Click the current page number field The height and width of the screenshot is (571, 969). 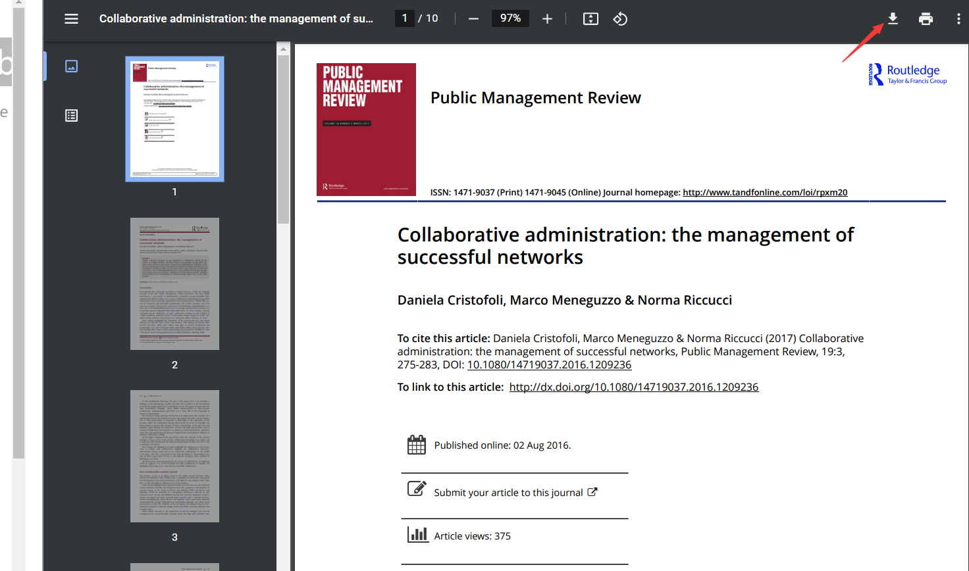404,18
